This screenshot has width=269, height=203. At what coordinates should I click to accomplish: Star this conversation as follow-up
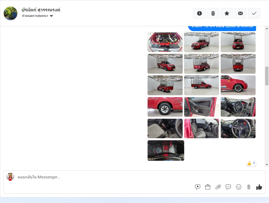[x=227, y=13]
